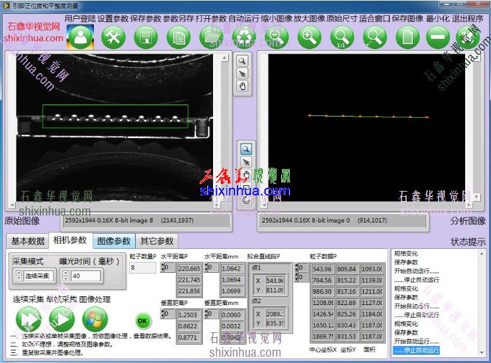Click the 用户登陆 user login icon
The image size is (491, 363).
click(x=80, y=37)
